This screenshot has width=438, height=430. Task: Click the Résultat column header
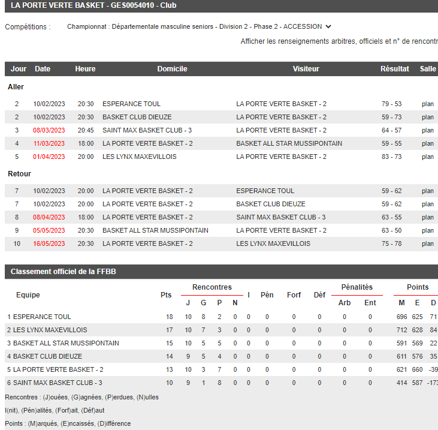[x=394, y=69]
